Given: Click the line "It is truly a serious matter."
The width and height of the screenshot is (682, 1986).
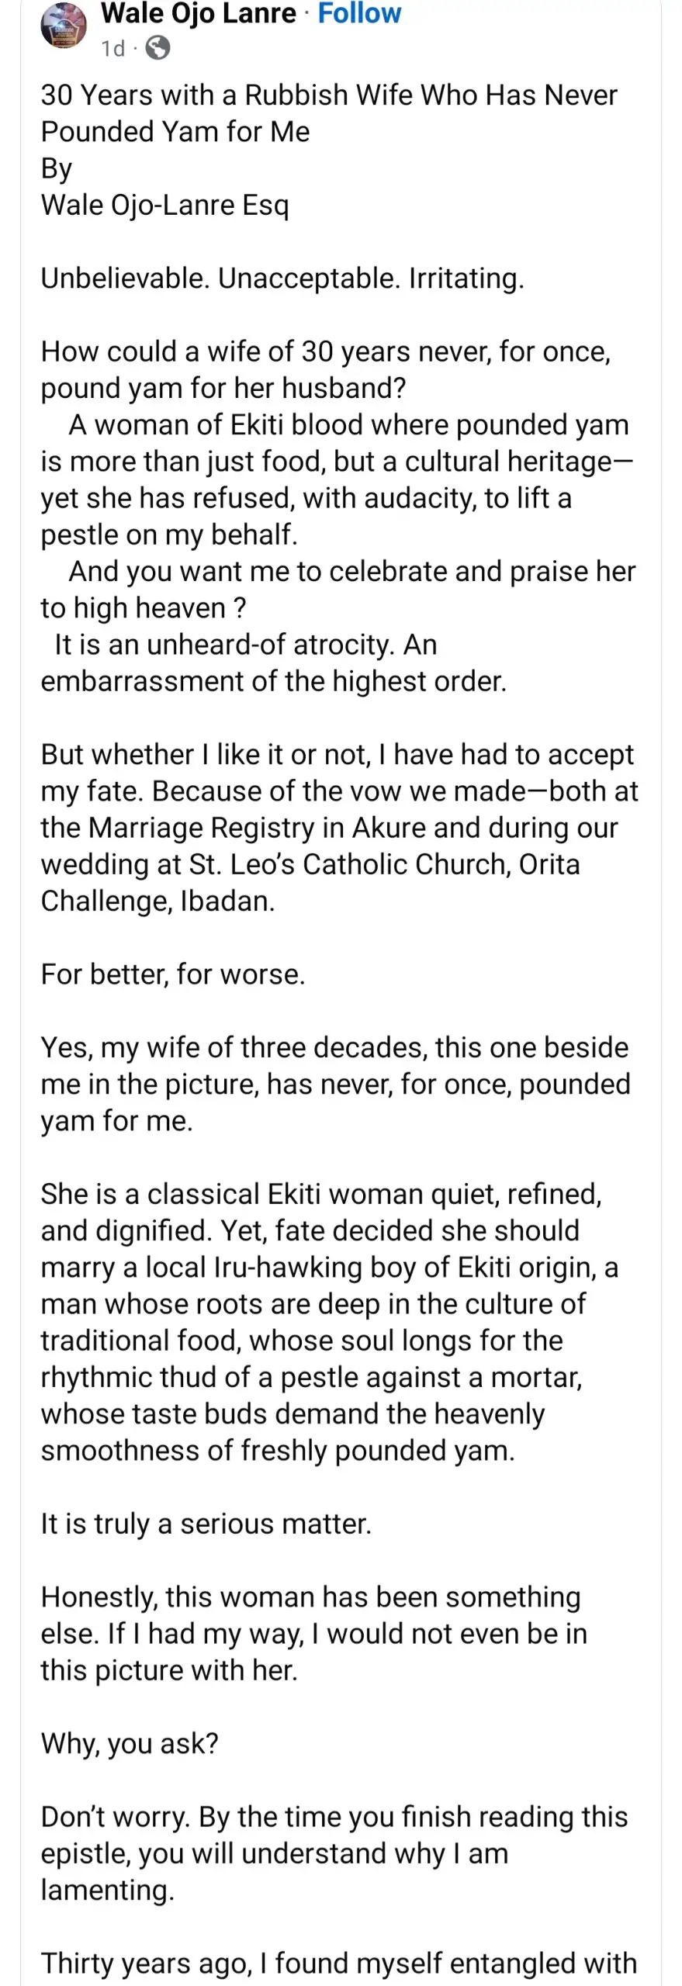Looking at the screenshot, I should 206,1524.
